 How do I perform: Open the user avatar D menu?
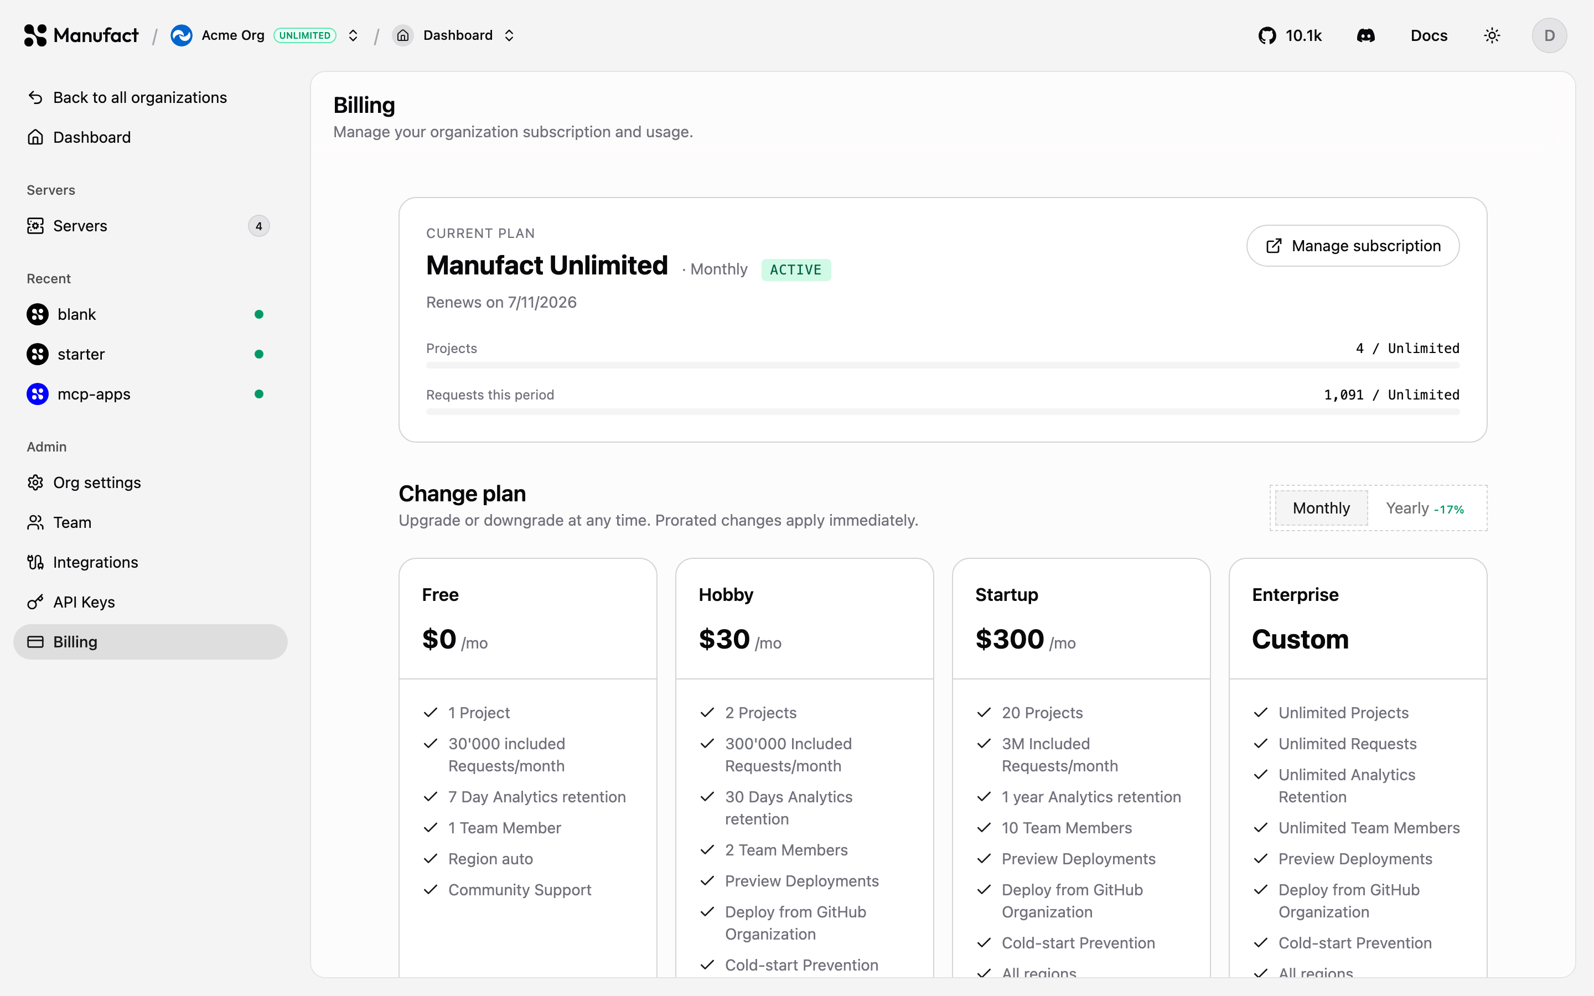click(x=1549, y=35)
